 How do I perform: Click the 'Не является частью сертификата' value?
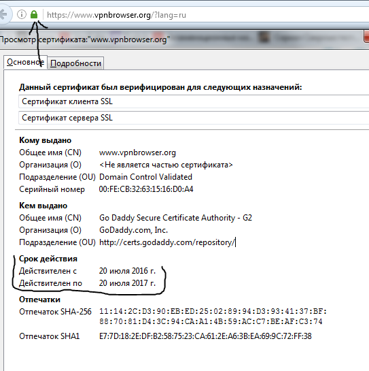click(x=166, y=165)
